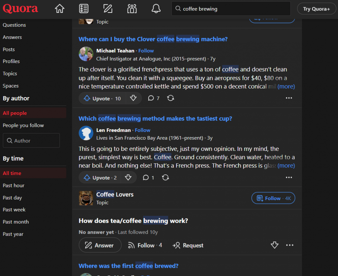The image size is (338, 276).
Task: Open more options for Len Freedman's answer
Action: click(x=289, y=178)
